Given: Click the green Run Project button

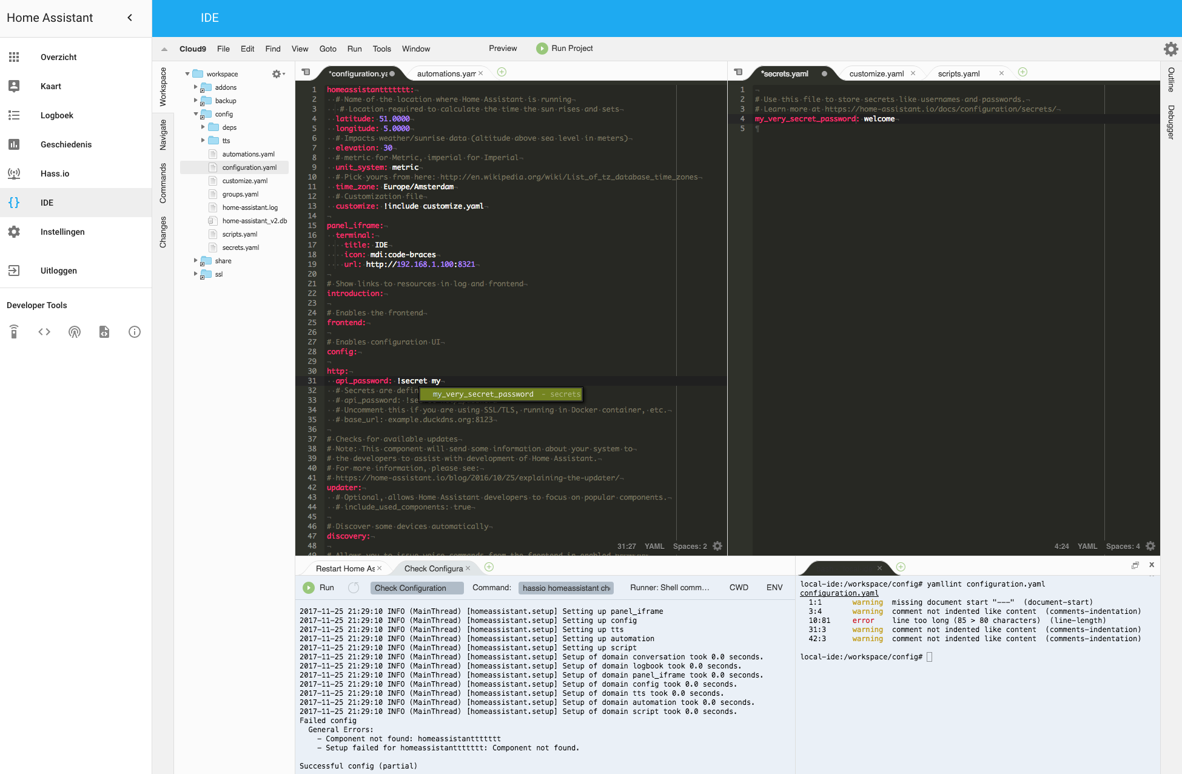Looking at the screenshot, I should (565, 49).
